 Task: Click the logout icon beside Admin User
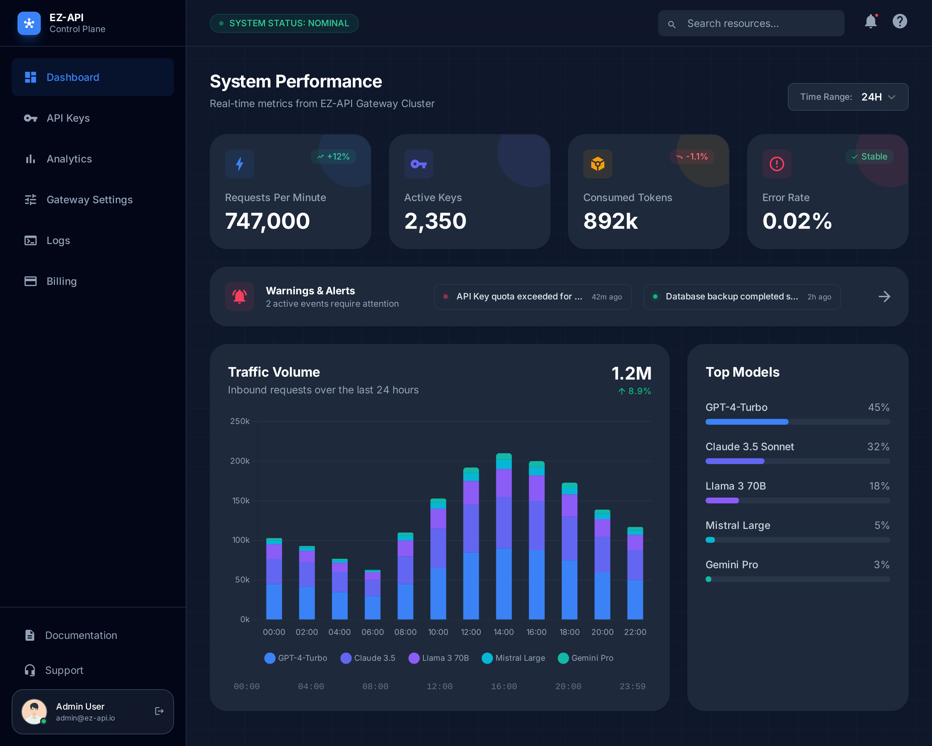(159, 711)
